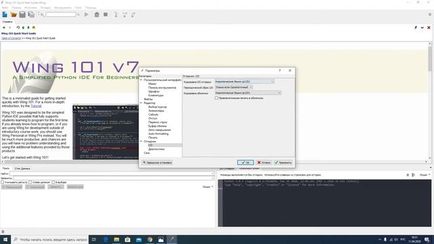
Task: Toggle the В выборе checkbox
Action: coord(53,182)
